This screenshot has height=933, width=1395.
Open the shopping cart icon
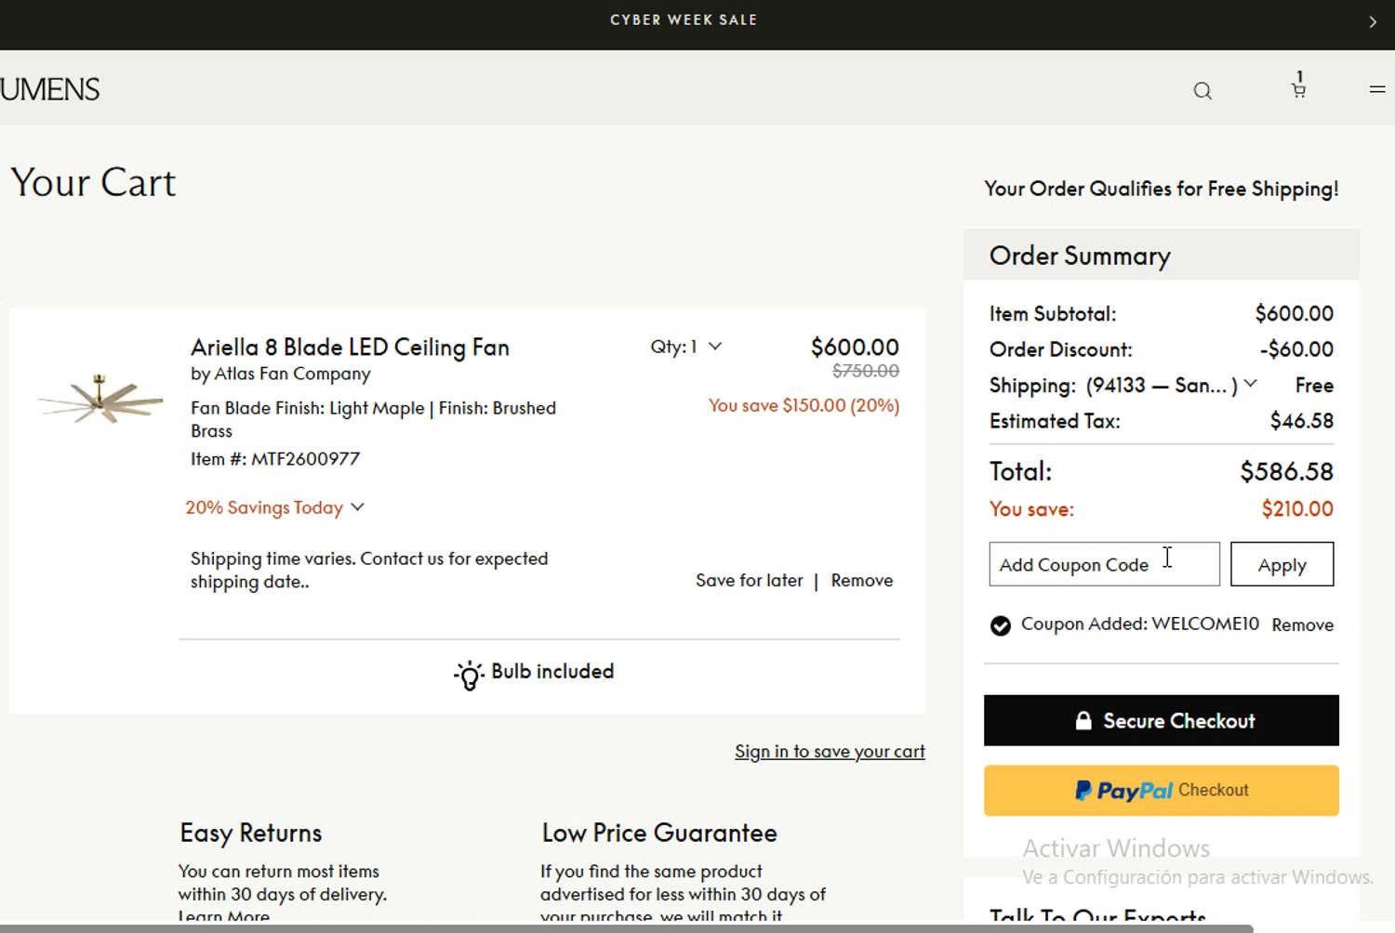point(1298,90)
